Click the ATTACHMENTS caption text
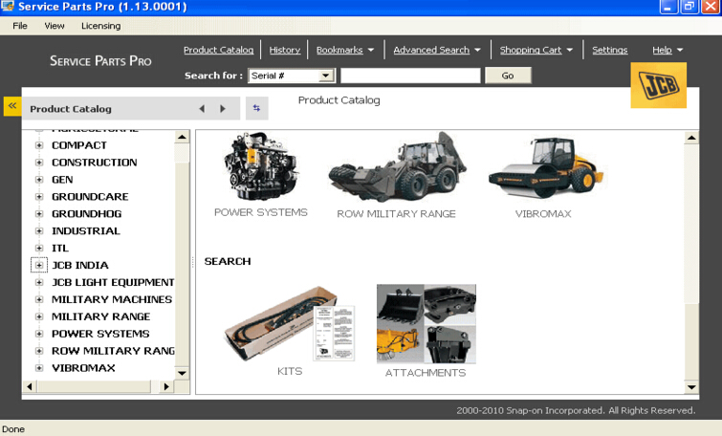722x436 pixels. (x=426, y=373)
